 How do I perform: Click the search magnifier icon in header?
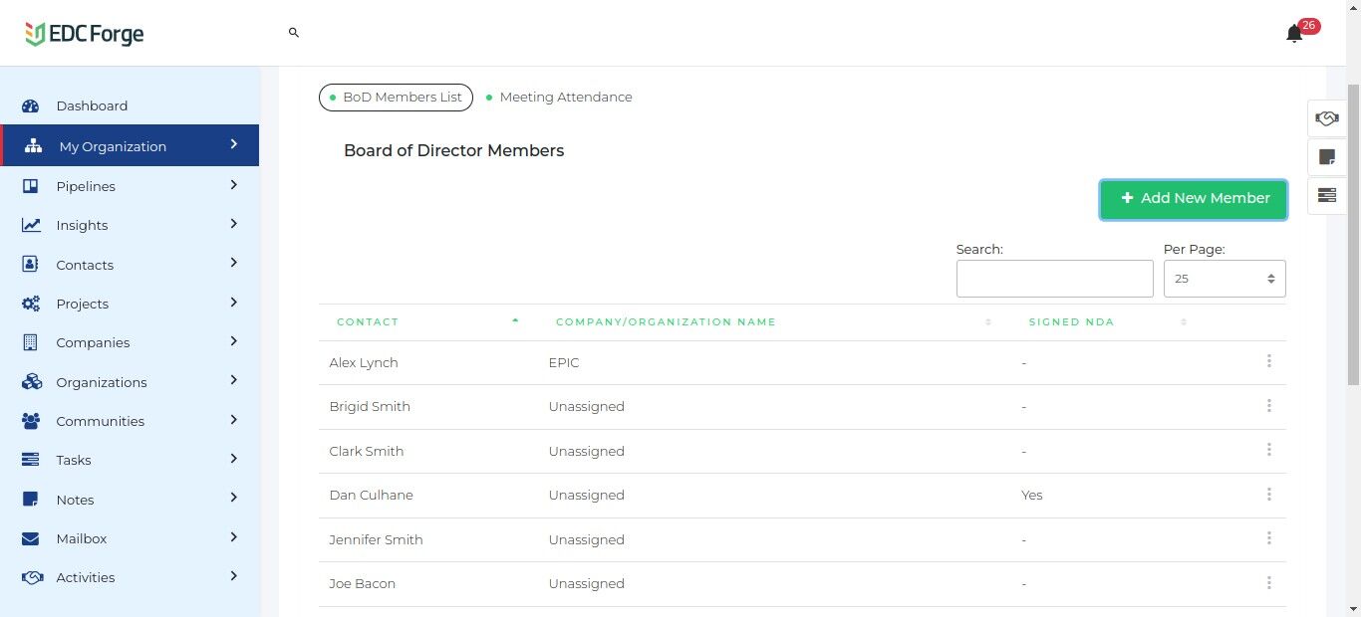pyautogui.click(x=294, y=33)
